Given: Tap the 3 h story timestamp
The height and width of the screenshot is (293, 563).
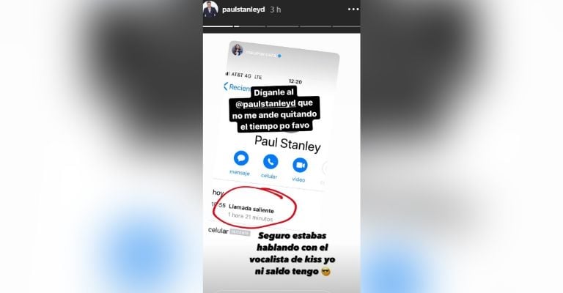Looking at the screenshot, I should click(x=276, y=10).
